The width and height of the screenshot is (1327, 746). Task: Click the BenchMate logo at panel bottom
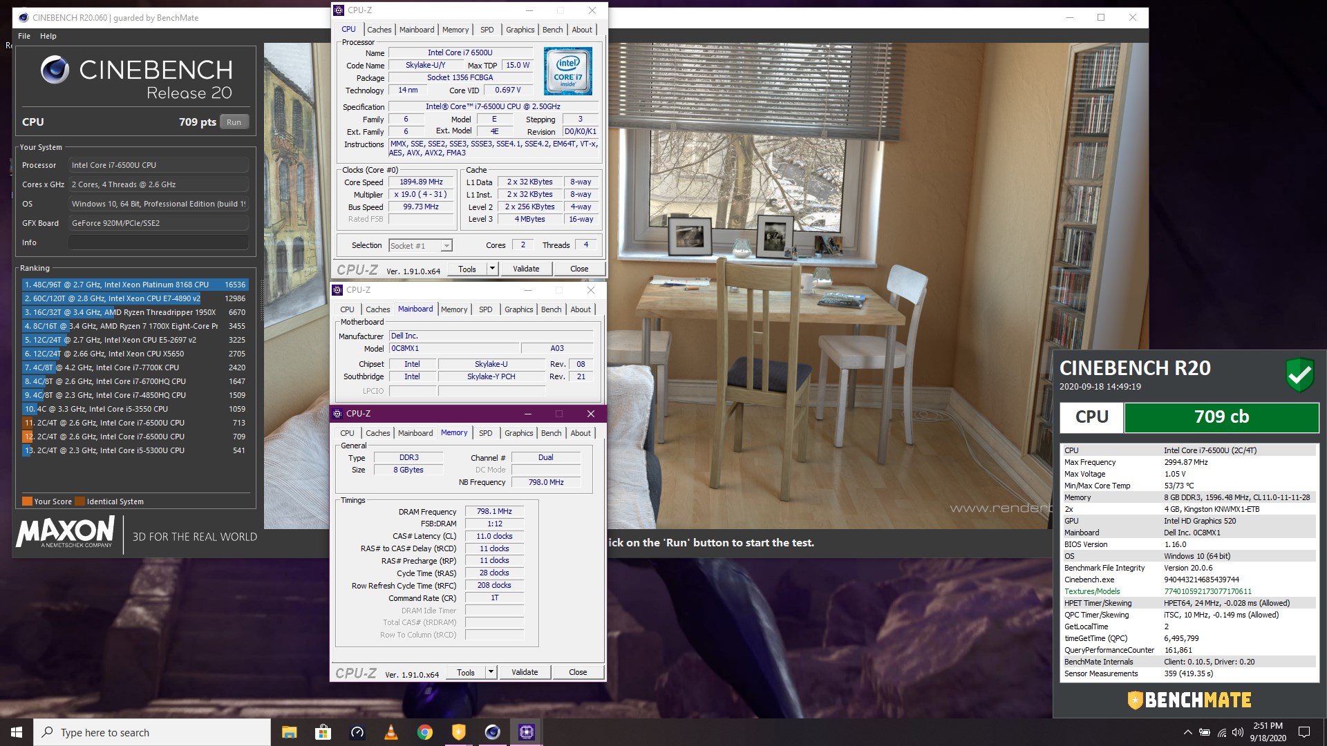pos(1189,700)
